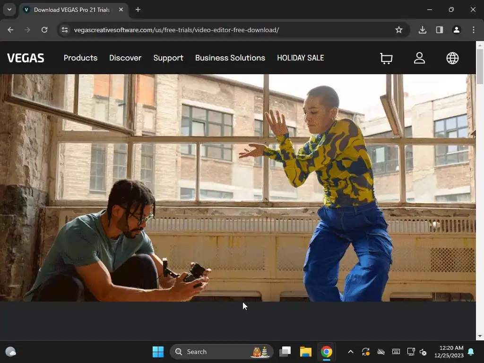Open the muted volume tray icon

pos(423,352)
